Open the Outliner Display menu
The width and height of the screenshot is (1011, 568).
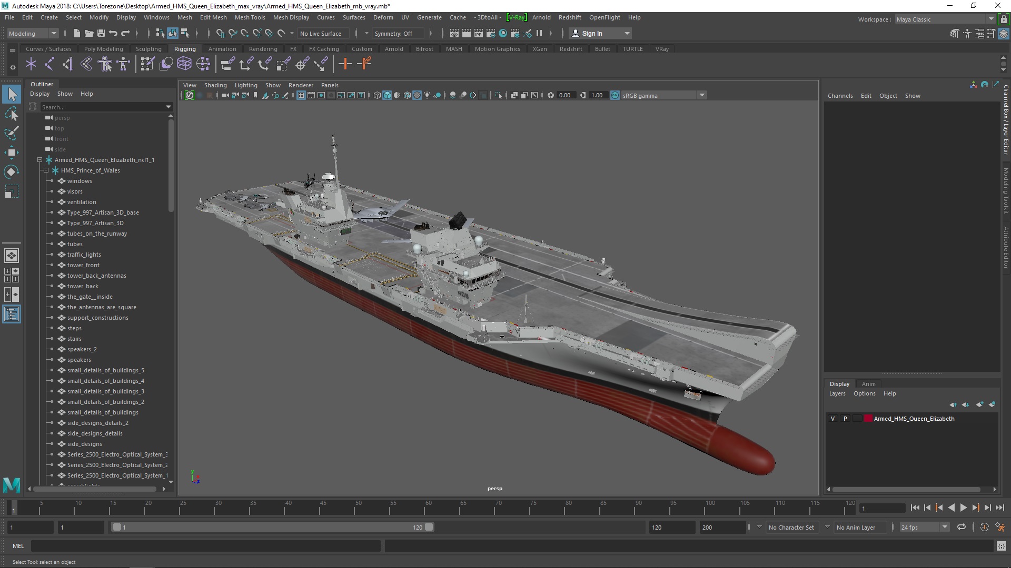(39, 94)
